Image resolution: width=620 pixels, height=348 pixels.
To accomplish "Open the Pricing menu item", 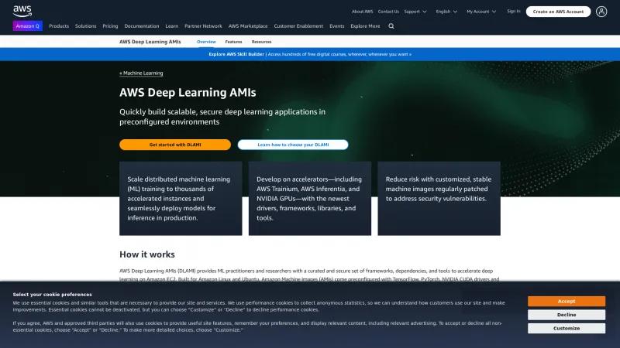I will tap(110, 26).
